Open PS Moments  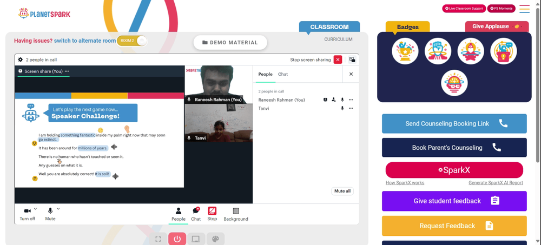502,9
